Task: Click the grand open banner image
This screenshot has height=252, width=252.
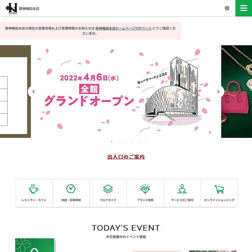Action: (x=126, y=91)
